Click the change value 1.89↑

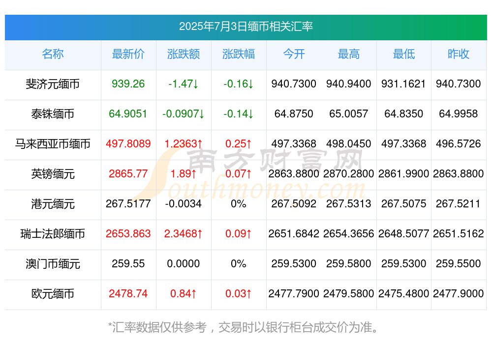click(x=184, y=173)
